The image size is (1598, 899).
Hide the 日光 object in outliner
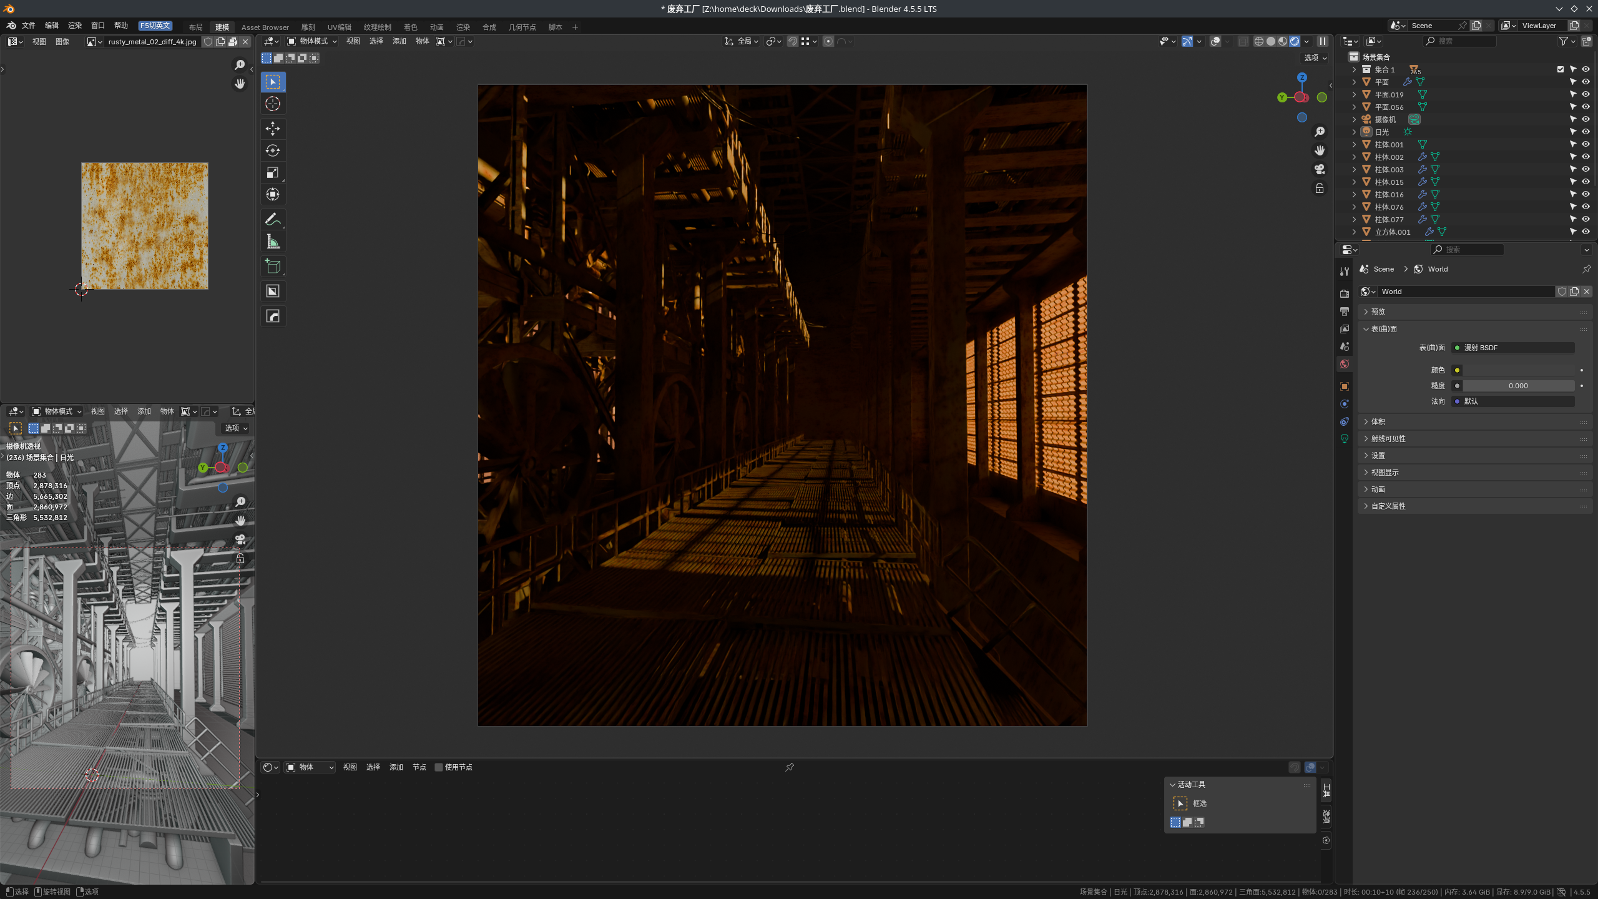tap(1586, 132)
